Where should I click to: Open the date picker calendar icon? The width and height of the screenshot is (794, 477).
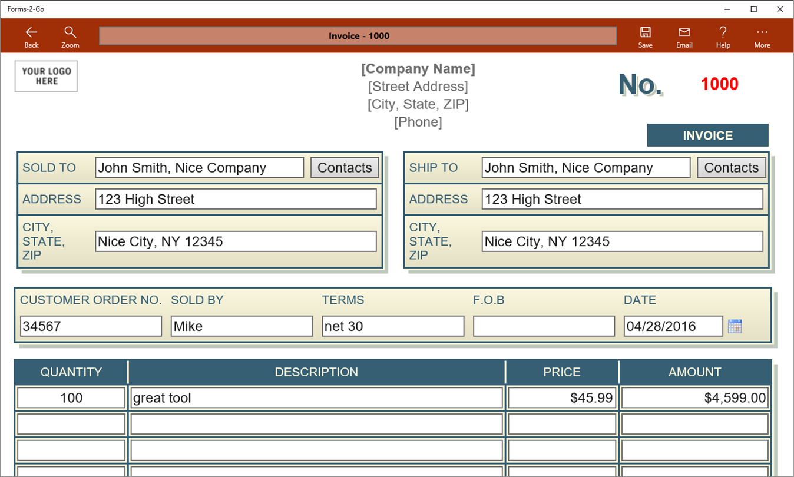[x=735, y=326]
